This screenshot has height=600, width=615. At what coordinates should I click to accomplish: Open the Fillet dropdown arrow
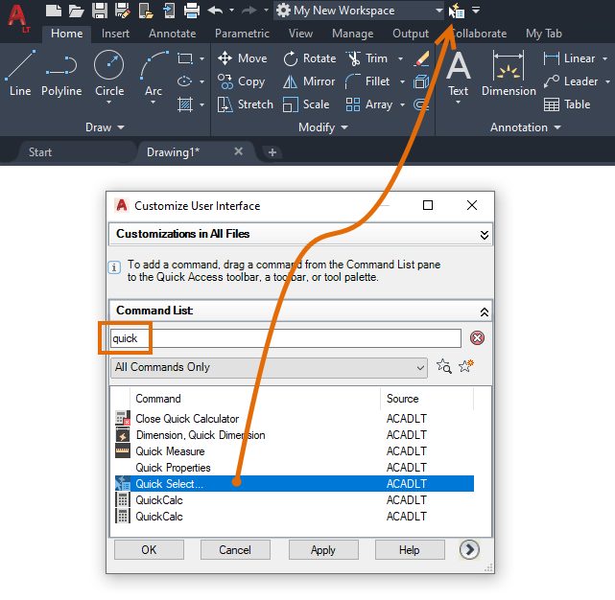[x=402, y=81]
